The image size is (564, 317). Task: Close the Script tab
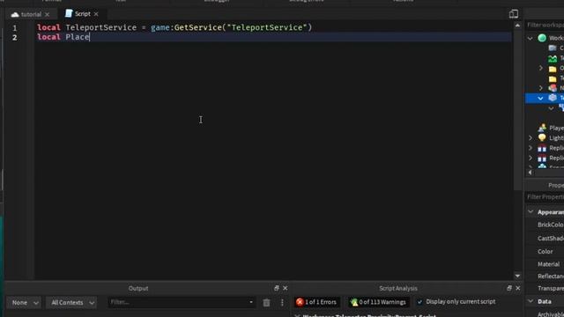[x=96, y=14]
